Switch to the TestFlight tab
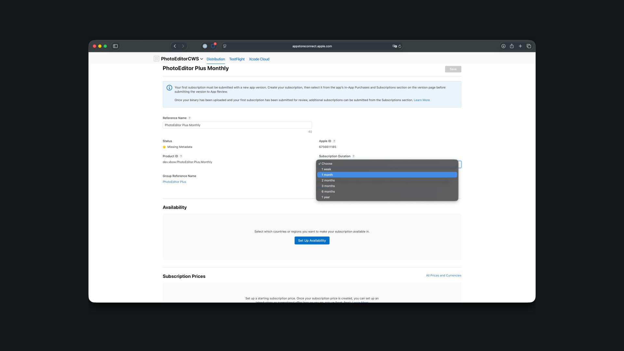624x351 pixels. [237, 59]
